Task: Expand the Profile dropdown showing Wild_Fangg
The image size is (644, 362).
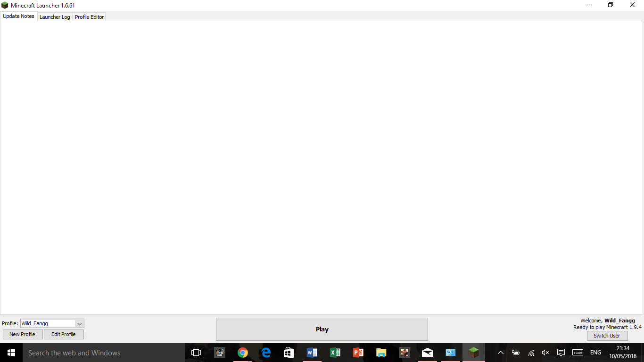Action: [x=52, y=323]
